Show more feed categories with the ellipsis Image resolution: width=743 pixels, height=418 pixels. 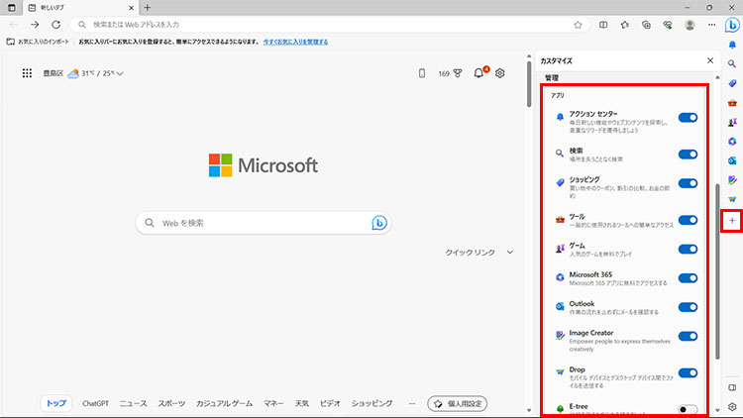[x=412, y=403]
